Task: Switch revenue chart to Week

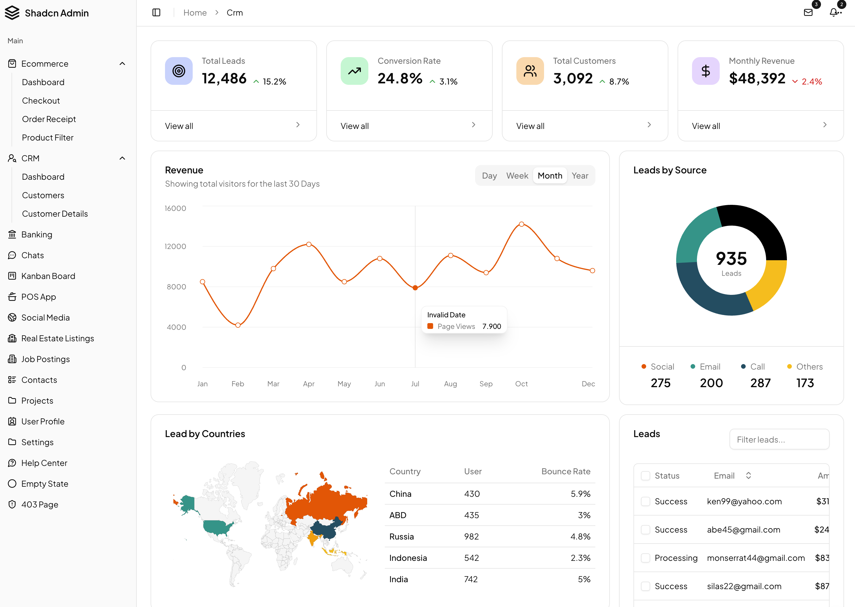Action: pyautogui.click(x=517, y=176)
